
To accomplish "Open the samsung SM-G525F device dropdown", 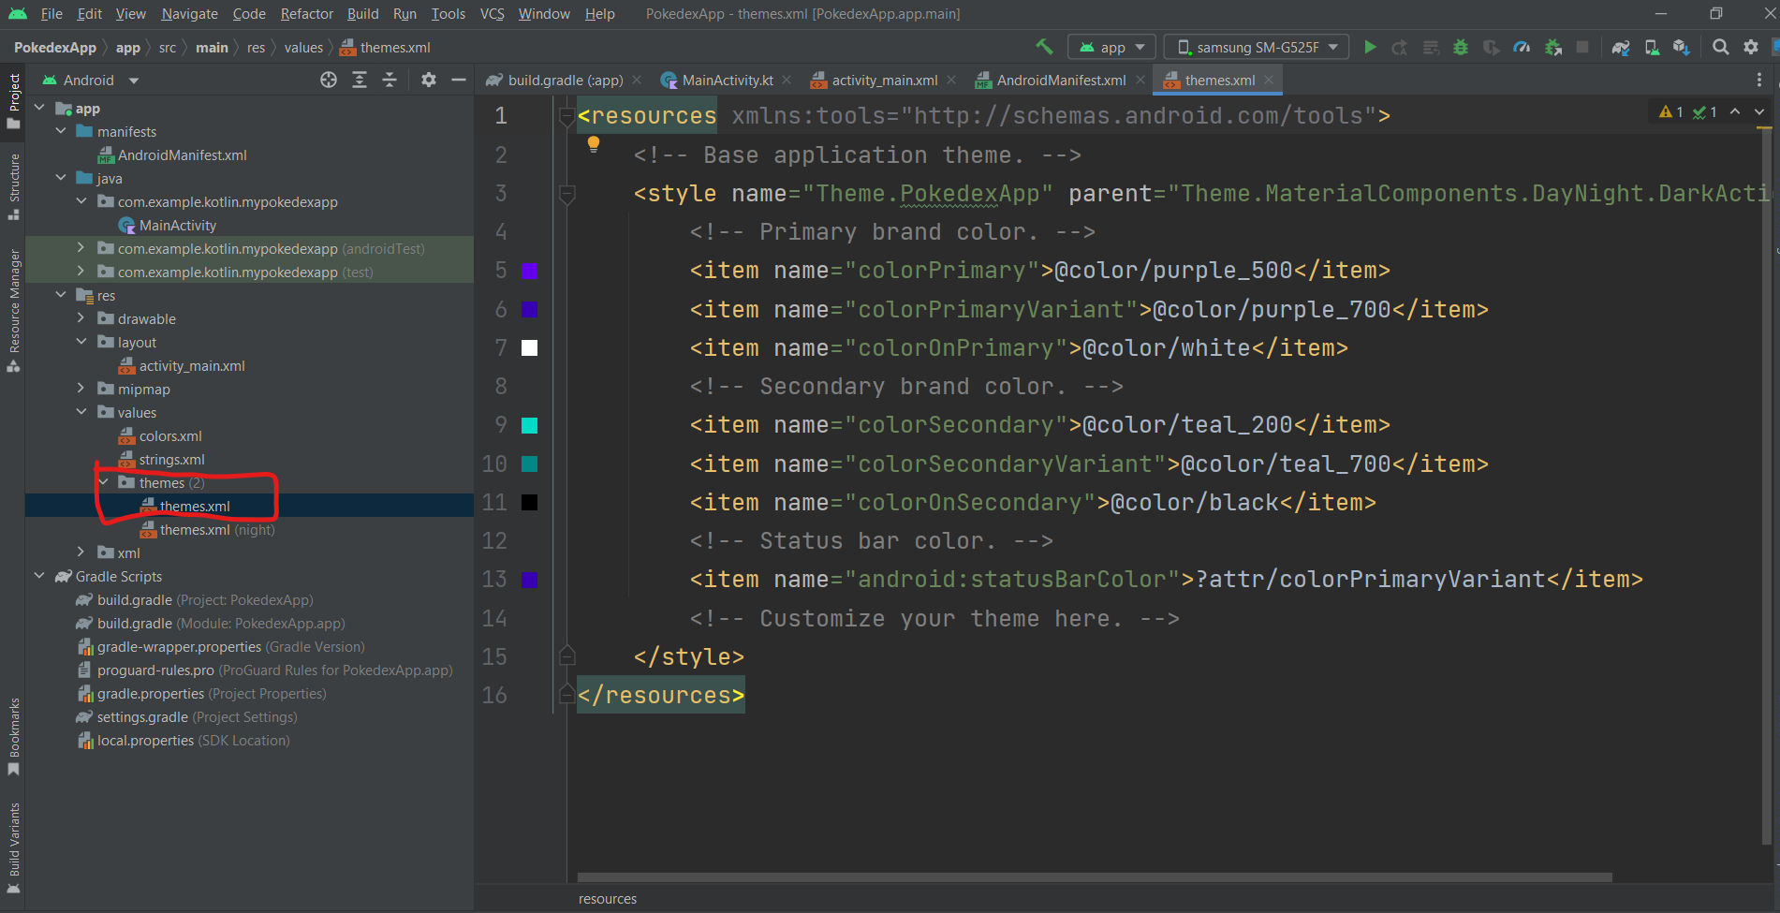I will 1256,47.
